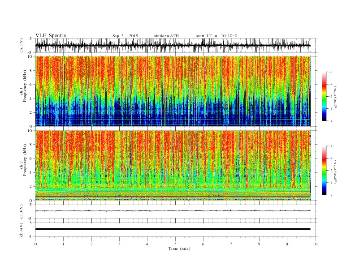Click the ch.2 "Frequency (kHz)" axis label
The image size is (355, 274).
click(25, 160)
